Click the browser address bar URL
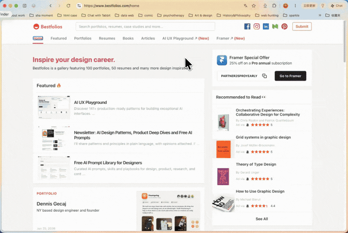Viewport: 348px width, 233px height. 112,6
